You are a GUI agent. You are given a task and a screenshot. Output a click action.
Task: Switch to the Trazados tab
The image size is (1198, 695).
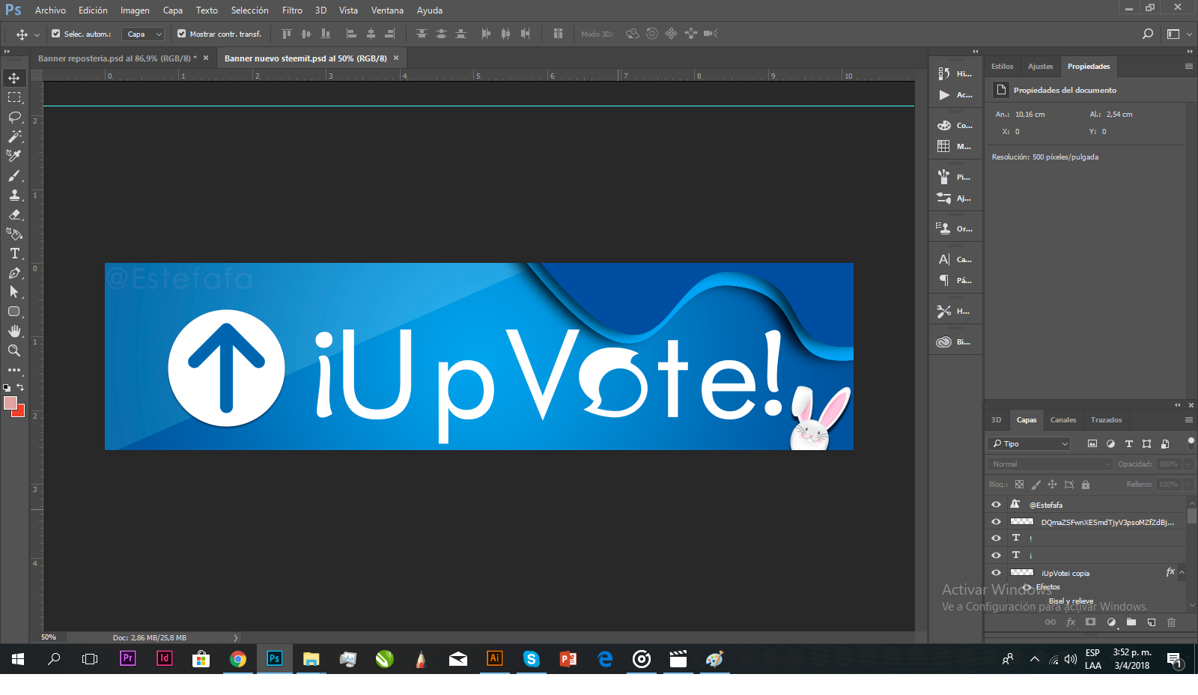pos(1106,420)
